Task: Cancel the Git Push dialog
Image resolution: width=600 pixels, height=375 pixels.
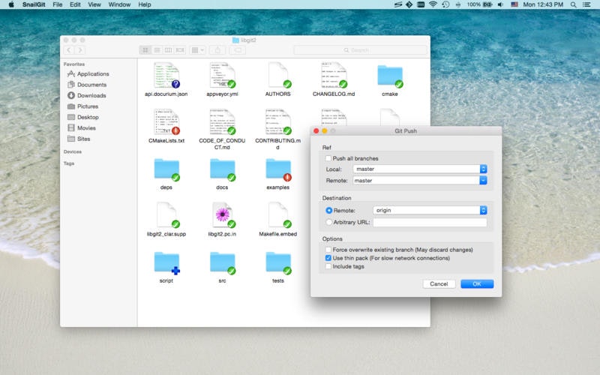Action: tap(439, 284)
